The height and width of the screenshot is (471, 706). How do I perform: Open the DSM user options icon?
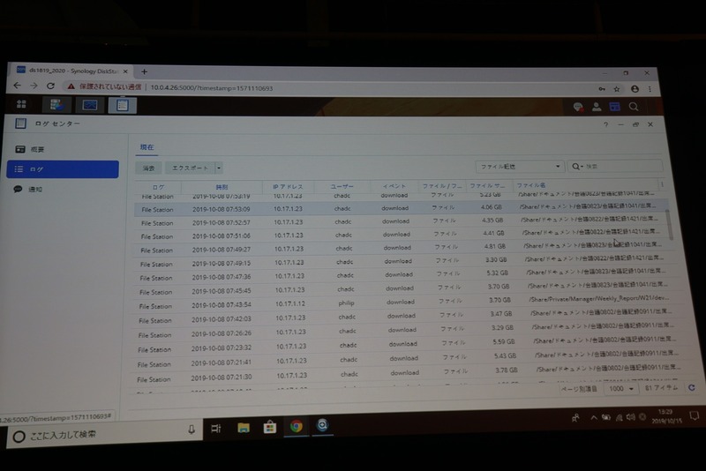(x=597, y=107)
